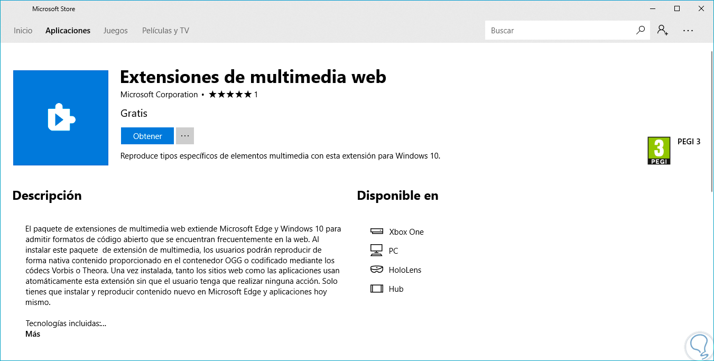Click the blue Obtener button
This screenshot has height=361, width=714.
(147, 136)
